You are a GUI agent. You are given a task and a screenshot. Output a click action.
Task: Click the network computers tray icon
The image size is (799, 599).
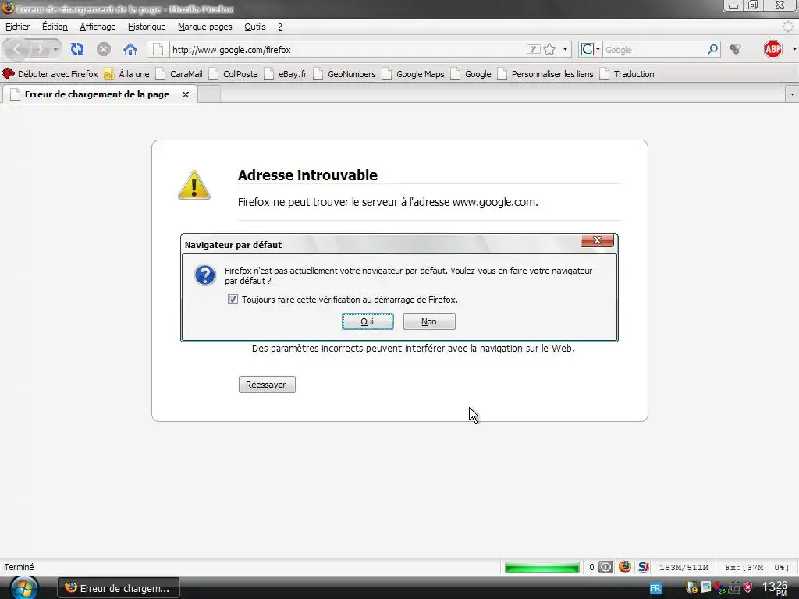tap(734, 587)
